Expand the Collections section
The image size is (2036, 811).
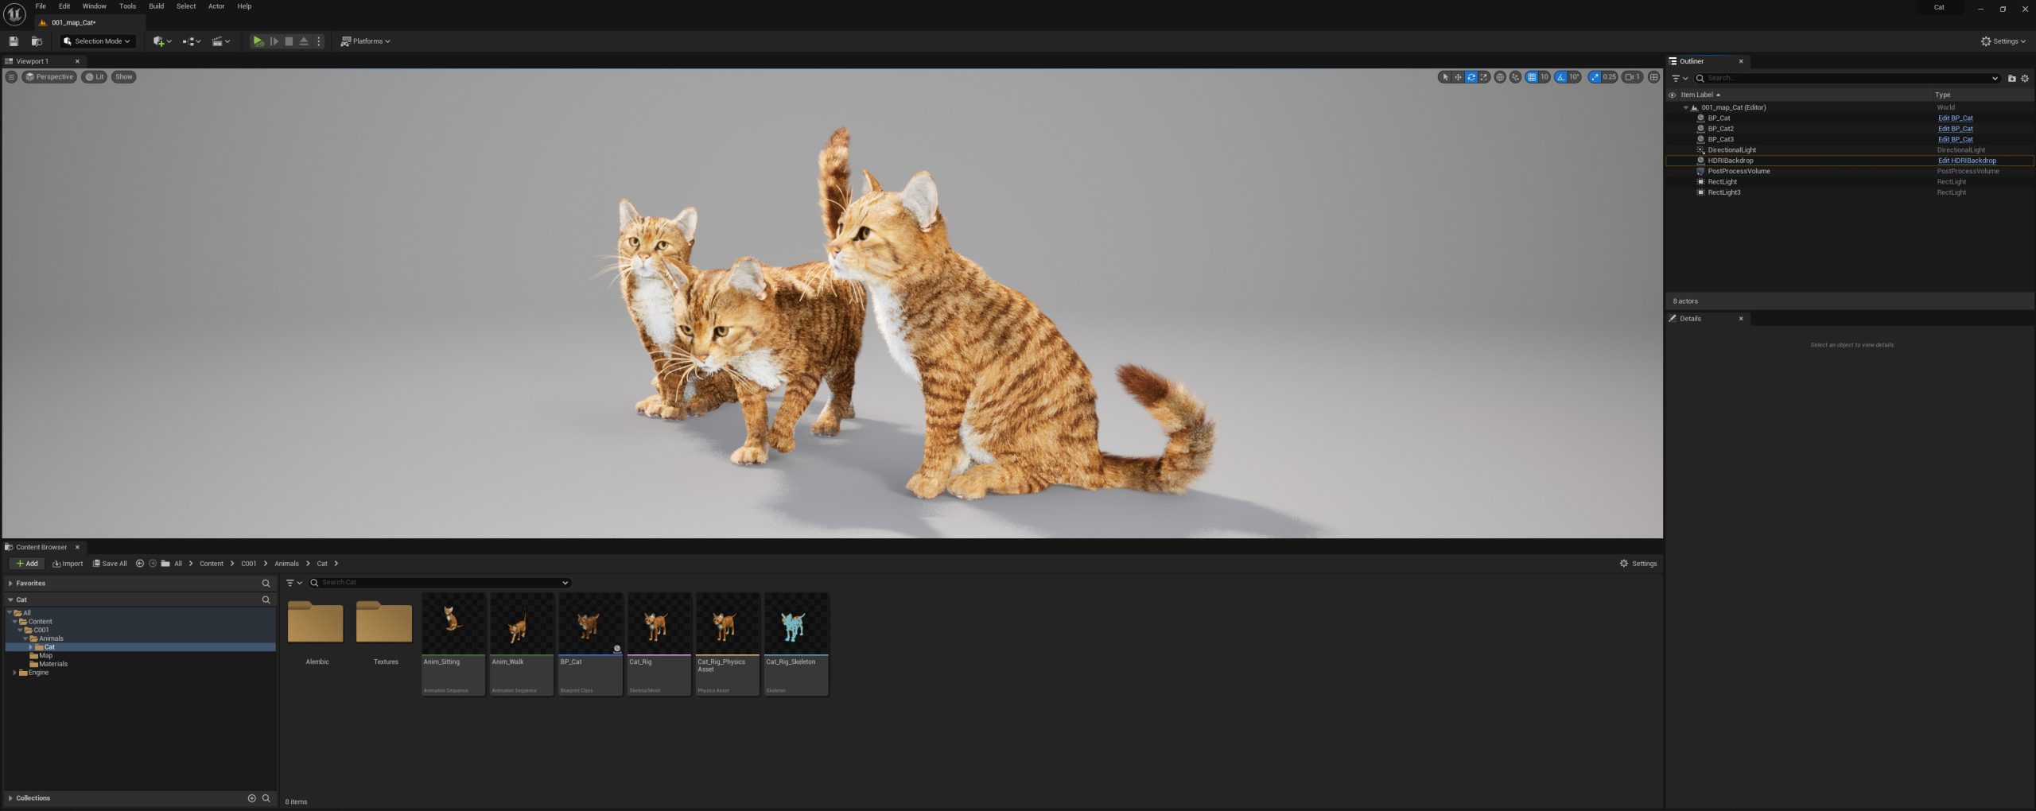pyautogui.click(x=10, y=798)
